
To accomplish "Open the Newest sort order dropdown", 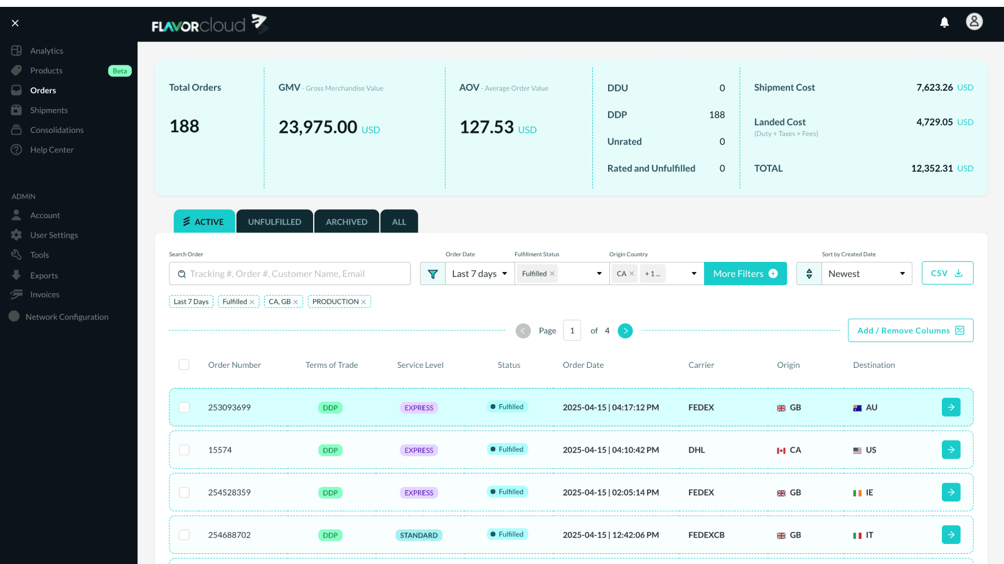I will click(x=867, y=273).
